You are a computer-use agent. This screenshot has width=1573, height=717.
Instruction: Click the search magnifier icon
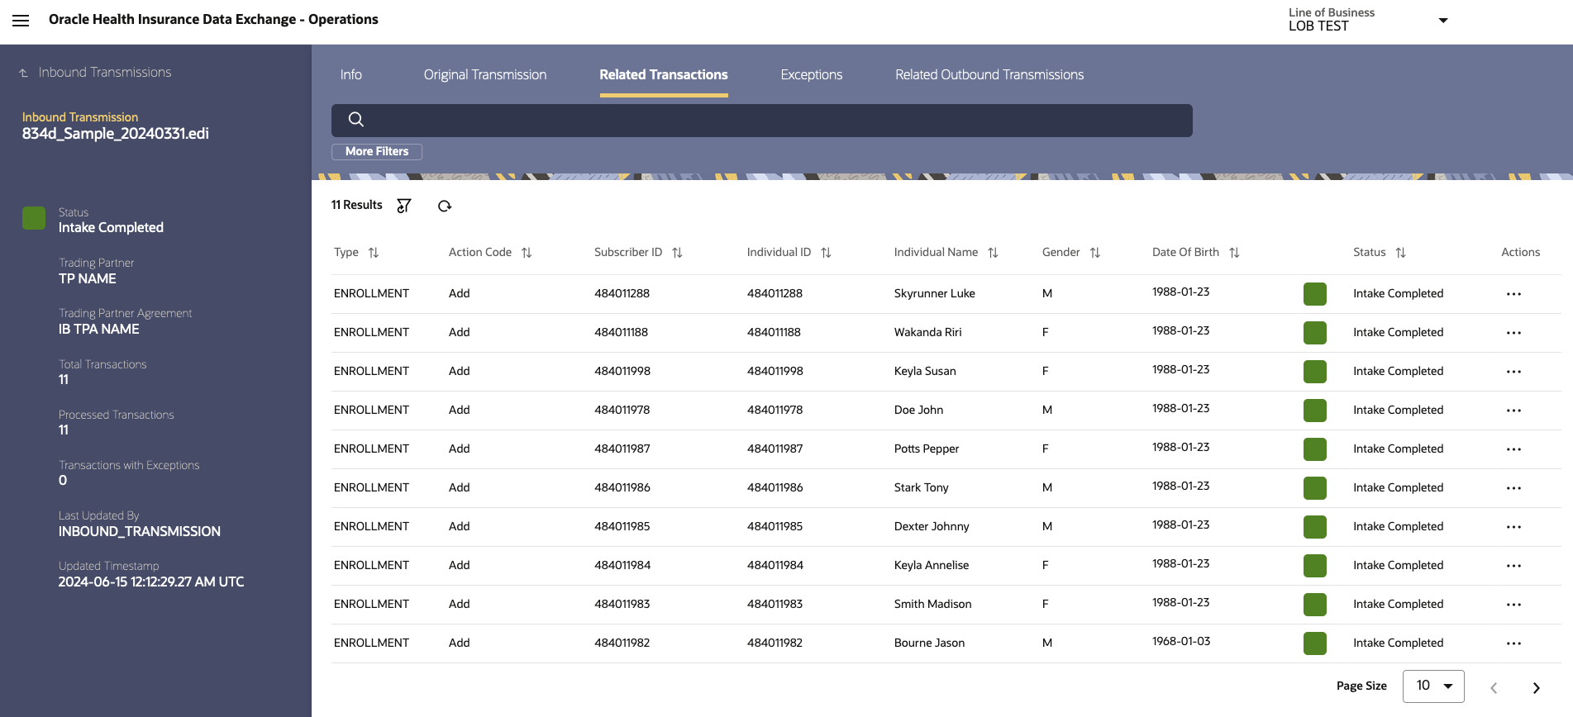click(x=356, y=119)
